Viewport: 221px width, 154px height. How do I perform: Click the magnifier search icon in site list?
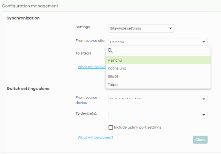point(110,51)
